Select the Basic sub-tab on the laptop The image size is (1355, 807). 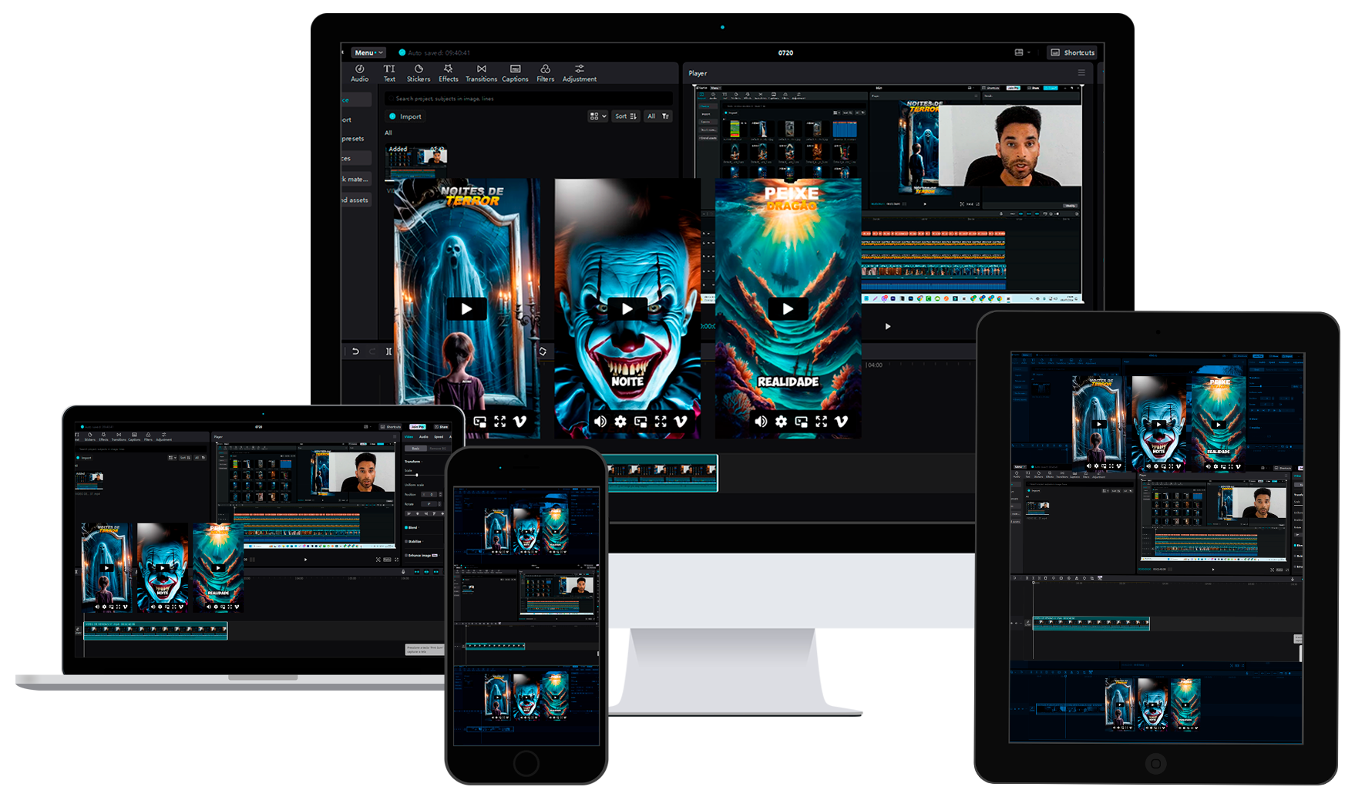[x=415, y=448]
